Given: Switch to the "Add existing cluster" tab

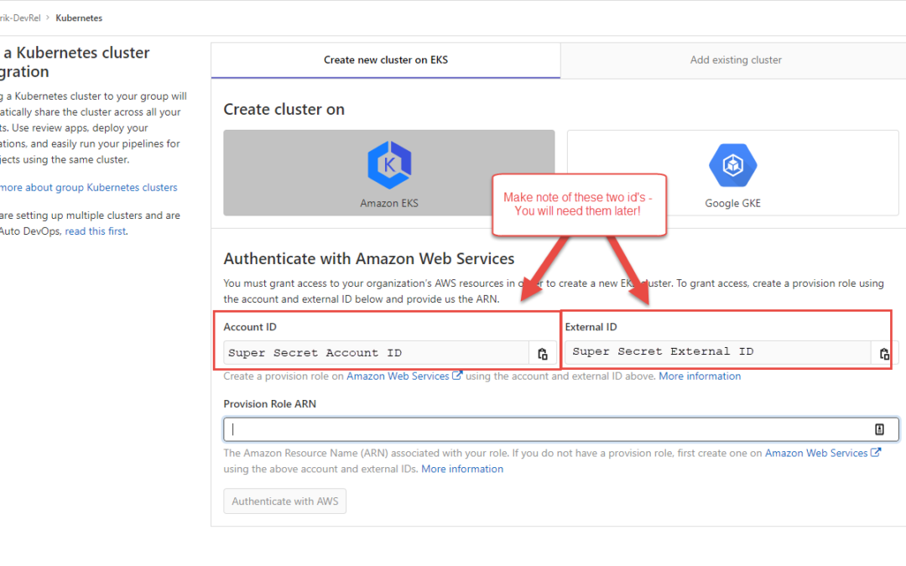Looking at the screenshot, I should [x=736, y=60].
